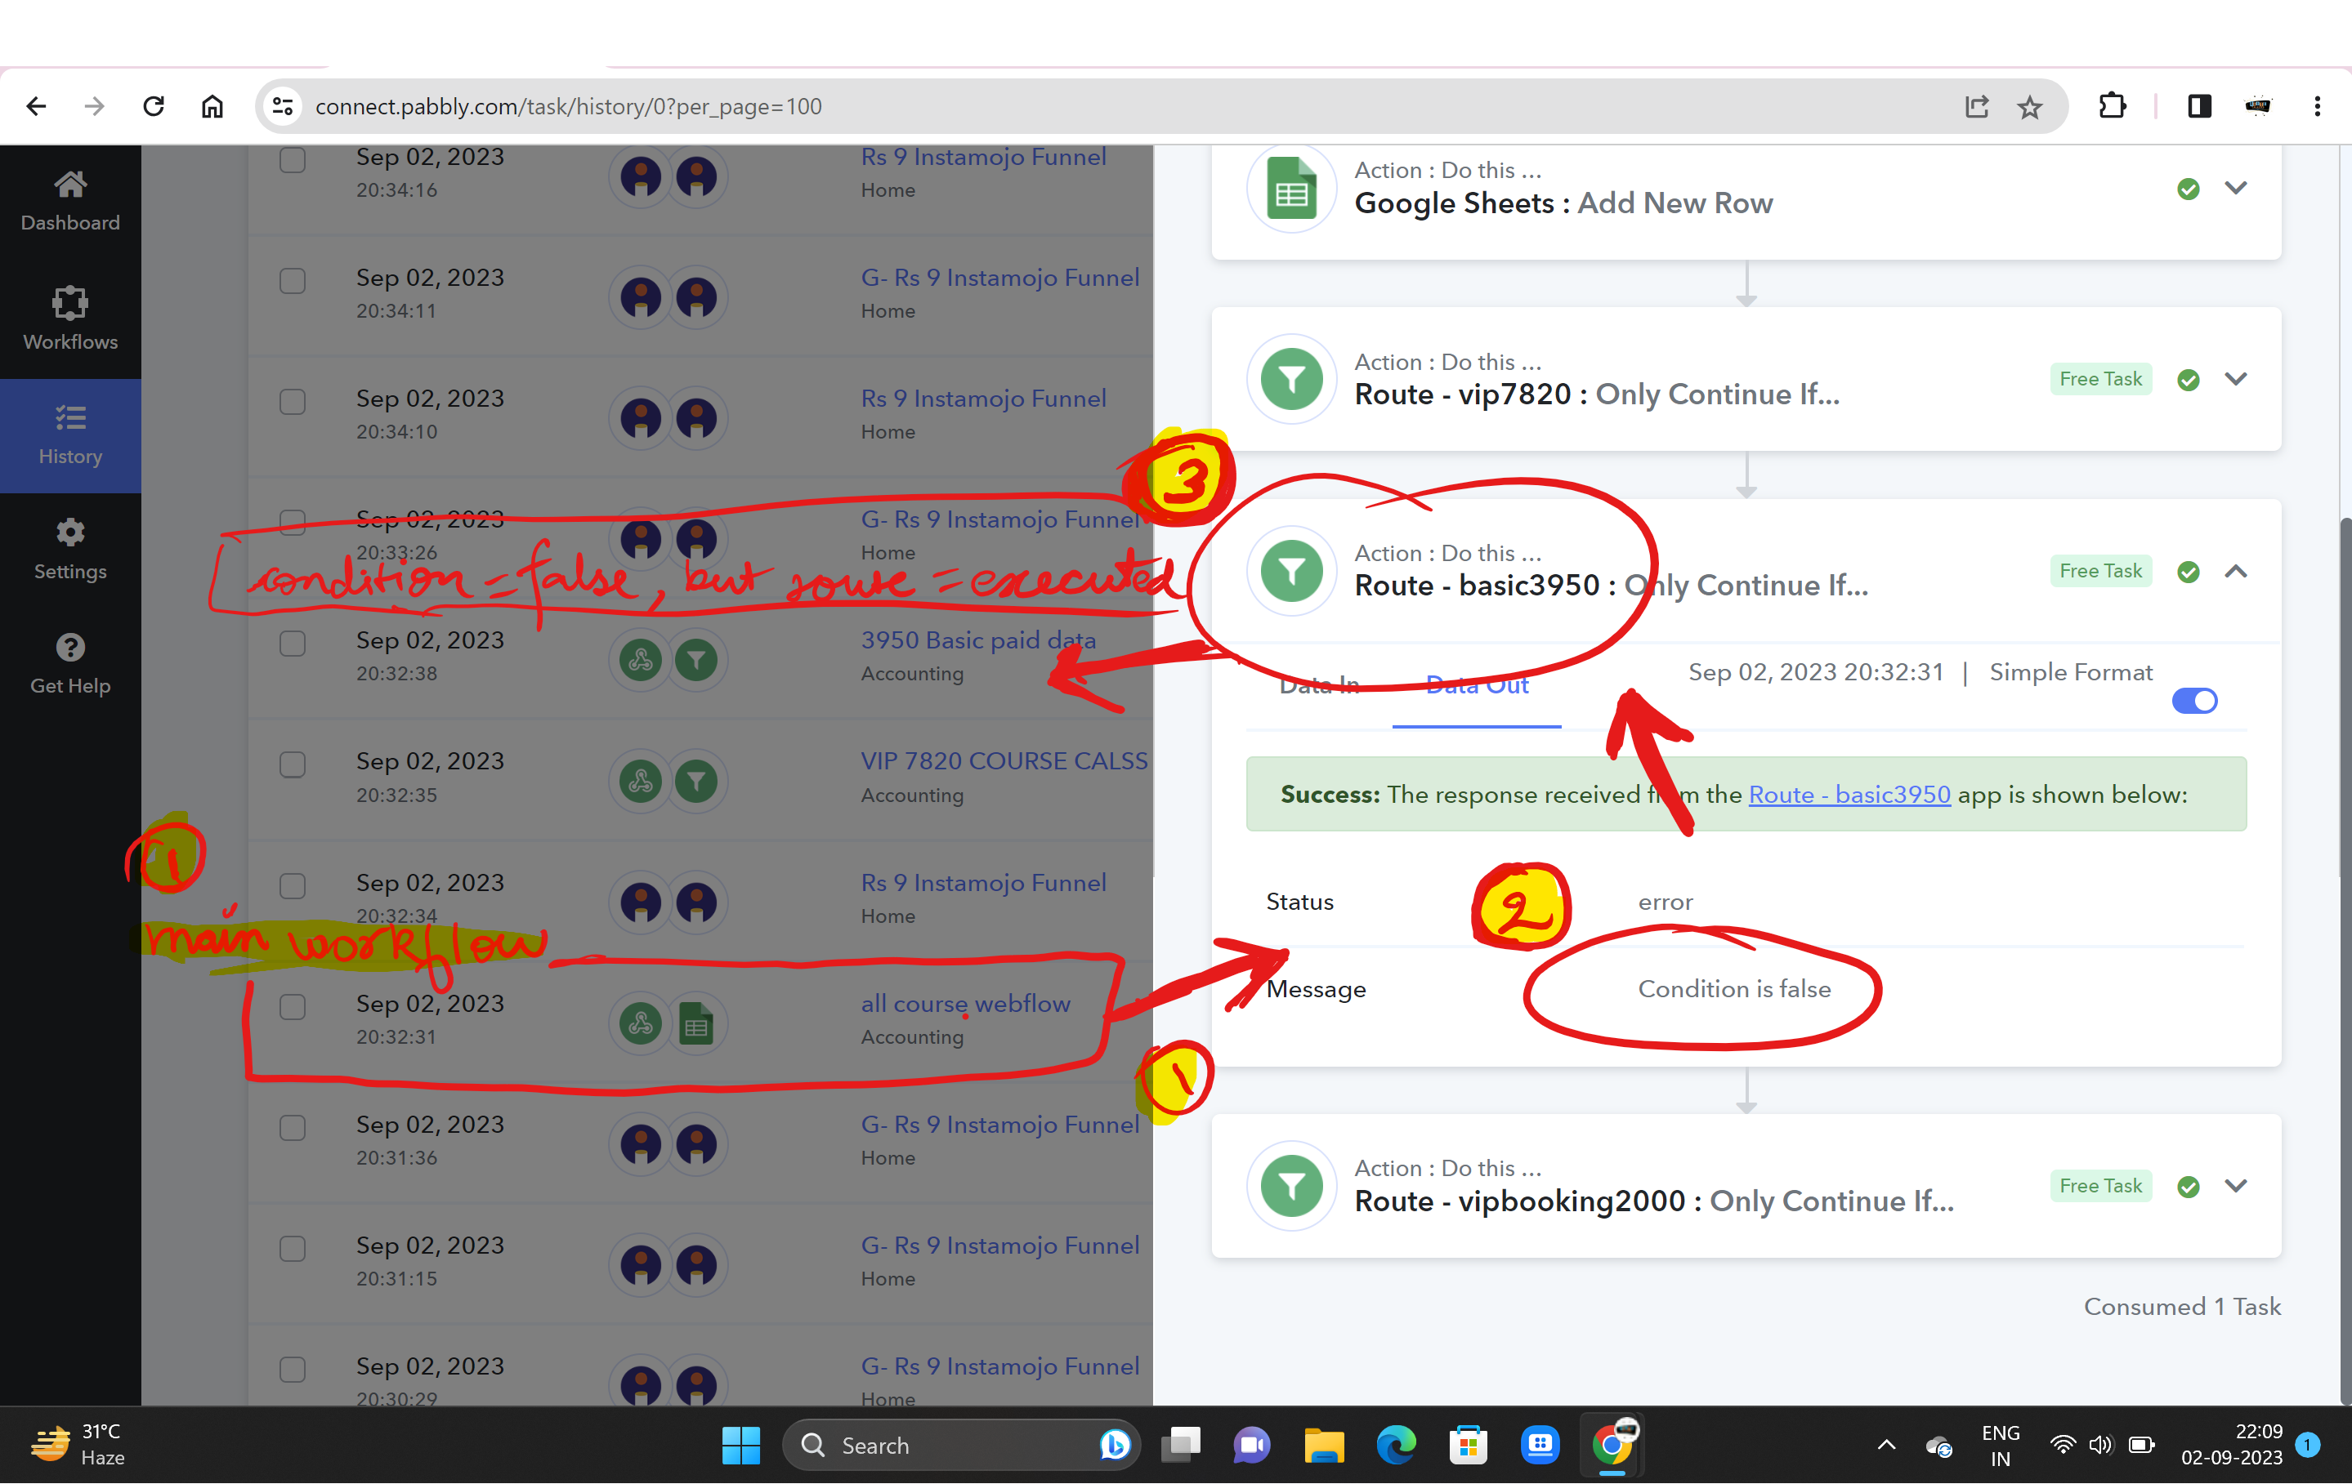Show hidden system tray icons

coord(1886,1446)
